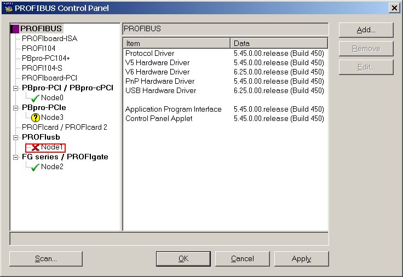Click the green checkmark icon beside Node0
This screenshot has width=403, height=277.
pos(35,98)
